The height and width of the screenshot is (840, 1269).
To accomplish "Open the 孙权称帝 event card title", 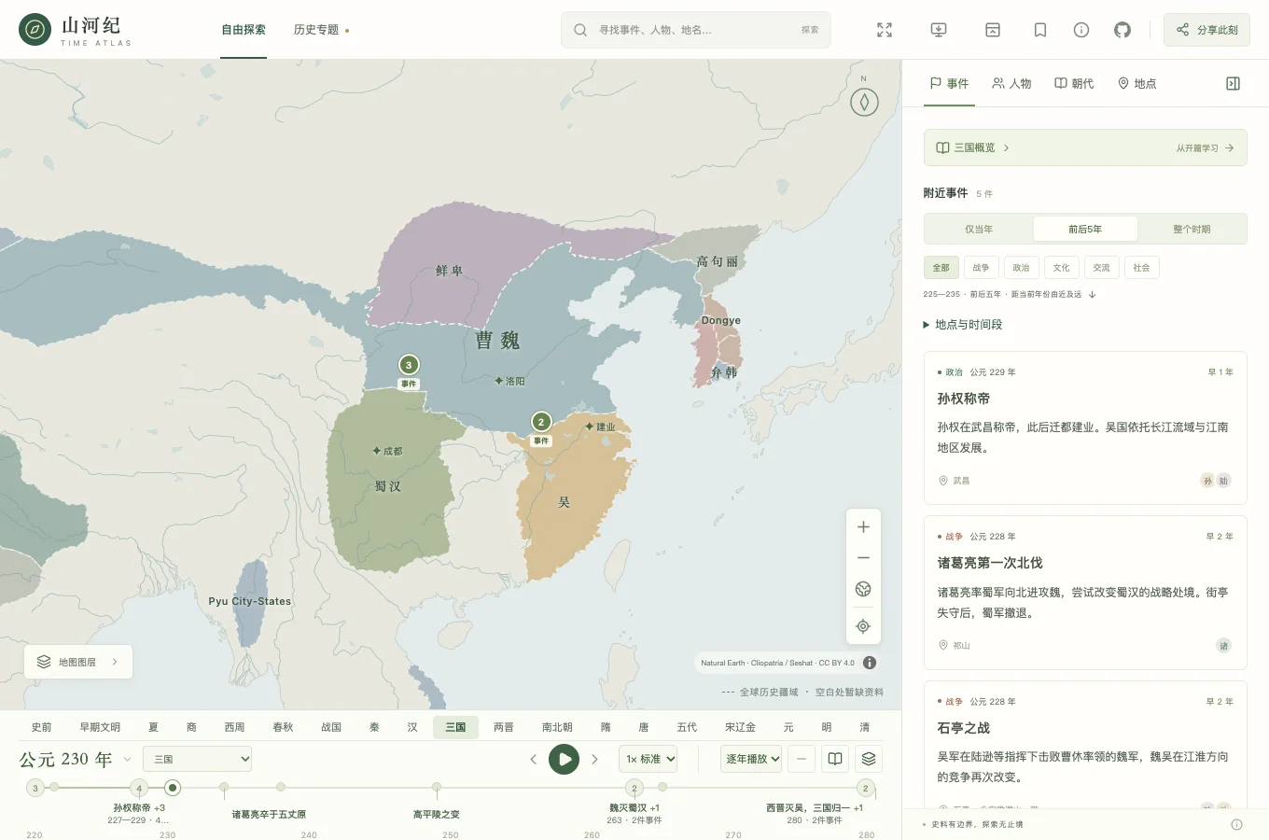I will point(963,399).
